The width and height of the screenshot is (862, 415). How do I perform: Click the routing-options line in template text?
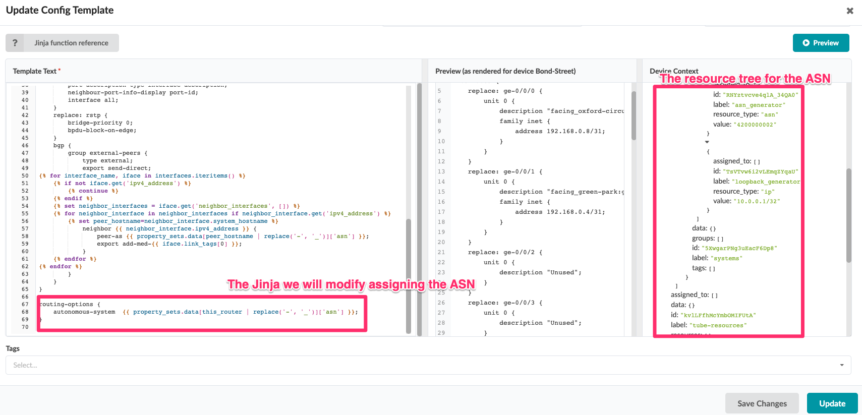[x=71, y=305]
